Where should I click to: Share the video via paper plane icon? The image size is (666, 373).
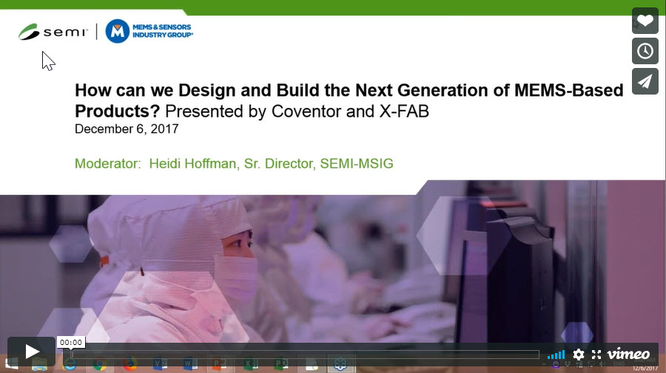click(645, 81)
